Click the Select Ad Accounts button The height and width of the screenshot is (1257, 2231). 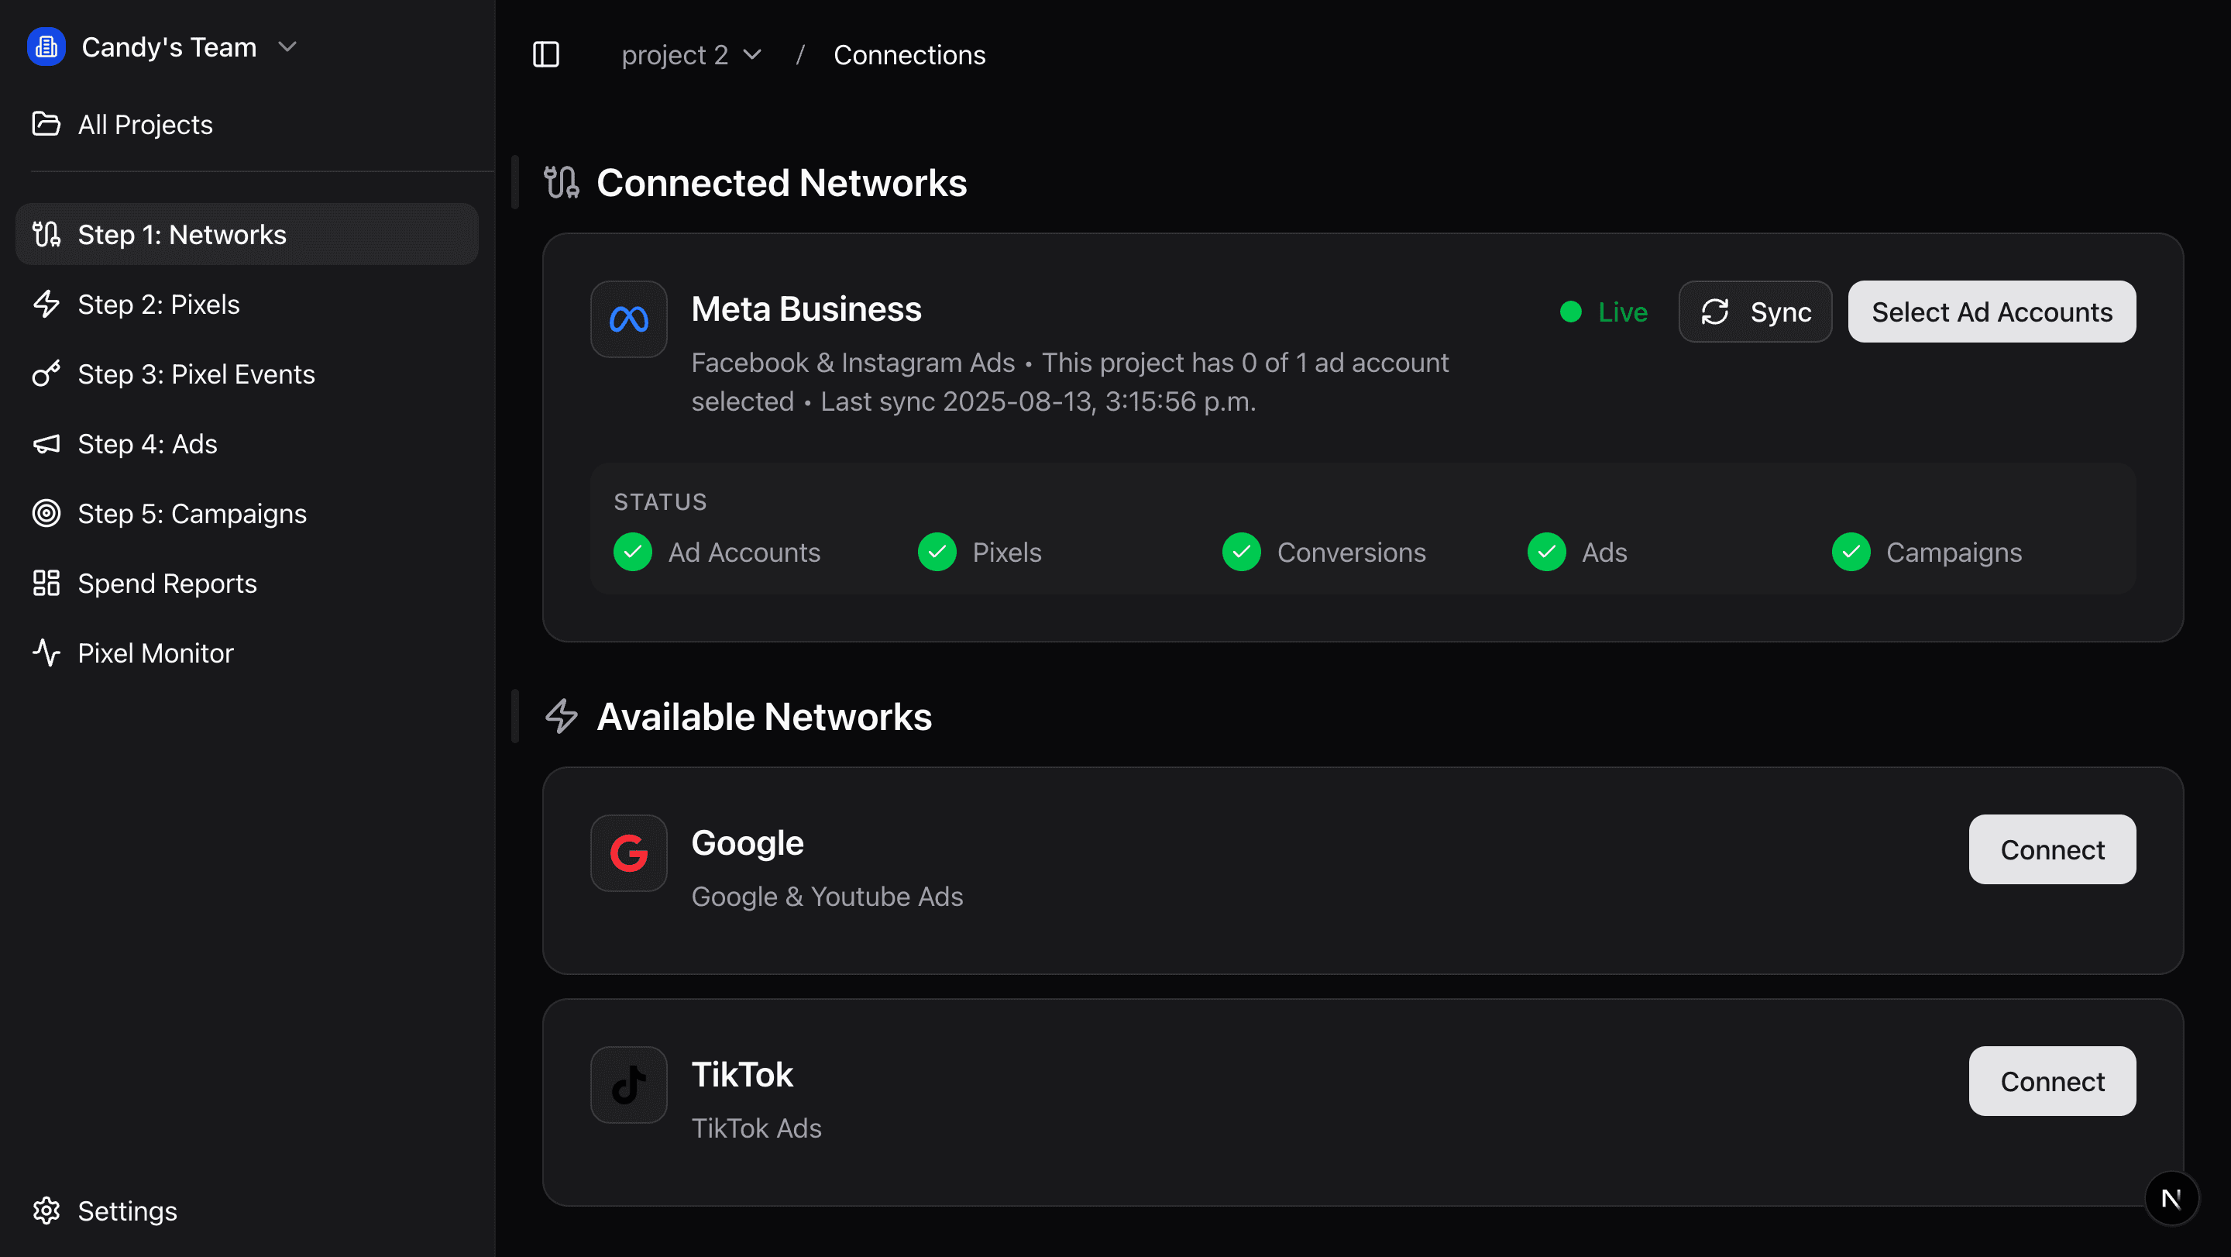tap(1992, 312)
